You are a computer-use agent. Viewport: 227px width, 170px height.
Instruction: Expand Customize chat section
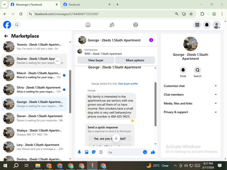(x=190, y=86)
